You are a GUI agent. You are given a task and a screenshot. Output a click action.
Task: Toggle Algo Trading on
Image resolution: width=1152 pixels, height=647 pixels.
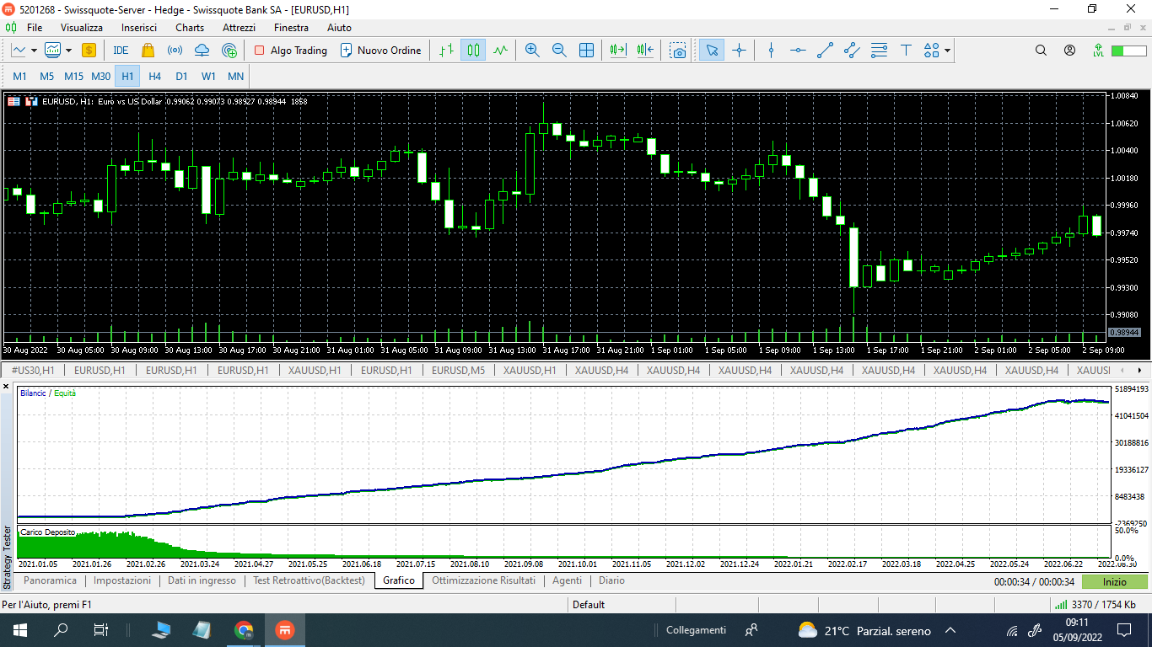click(x=290, y=51)
